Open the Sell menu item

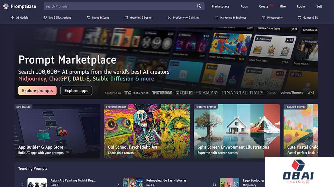[x=319, y=6]
